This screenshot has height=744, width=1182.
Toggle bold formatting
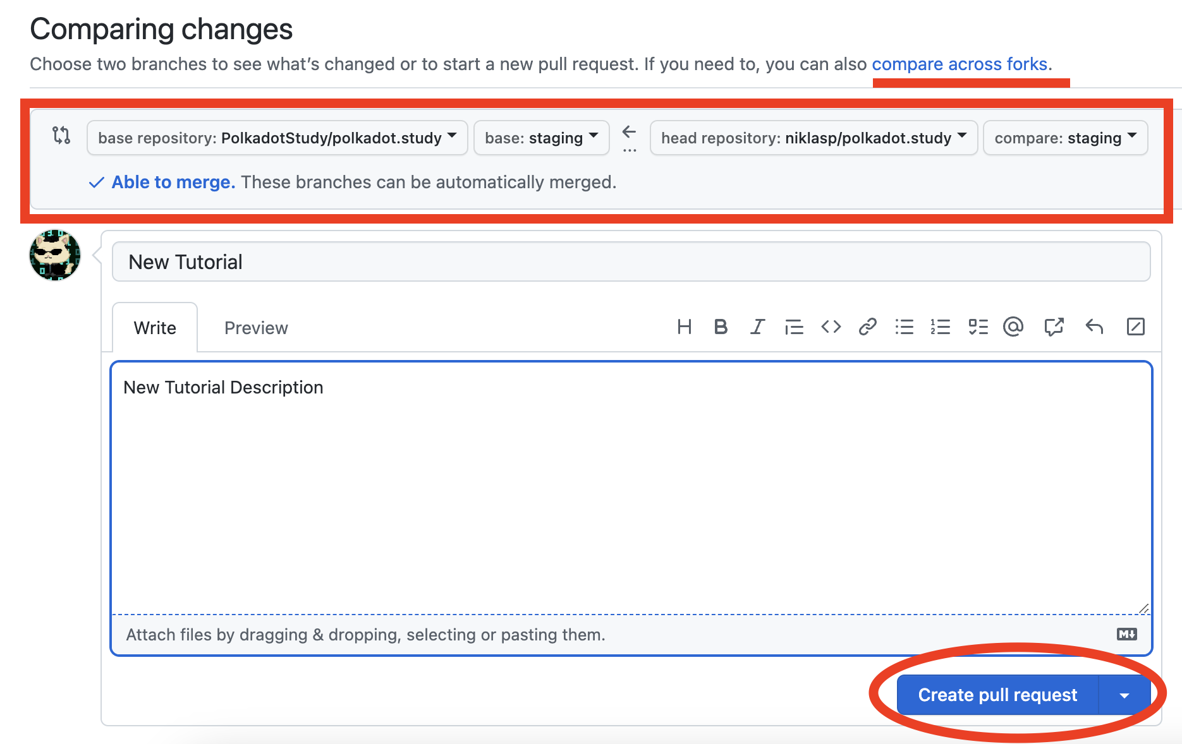pyautogui.click(x=721, y=327)
